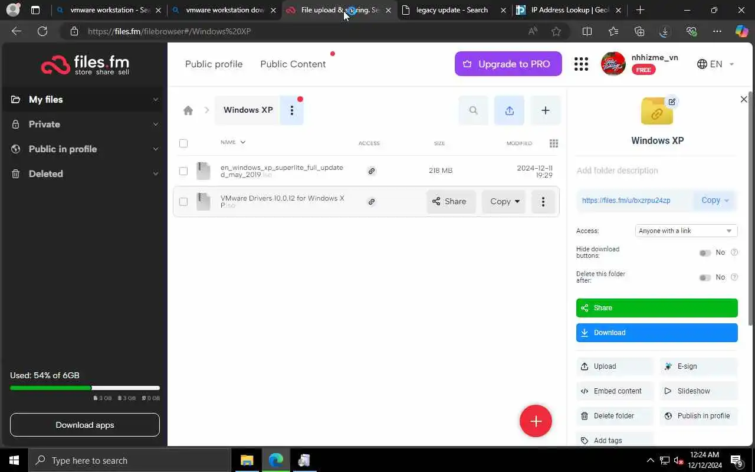Image resolution: width=755 pixels, height=472 pixels.
Task: Open three-dot menu for VMware Drivers row
Action: (x=543, y=202)
